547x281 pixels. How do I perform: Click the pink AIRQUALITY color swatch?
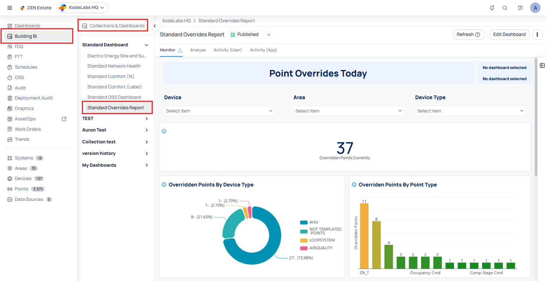303,248
